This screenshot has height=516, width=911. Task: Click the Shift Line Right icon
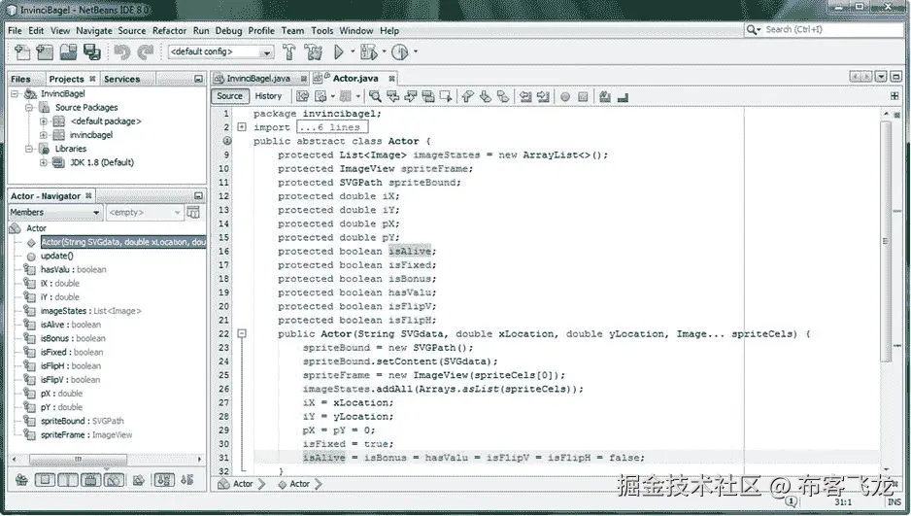[543, 96]
